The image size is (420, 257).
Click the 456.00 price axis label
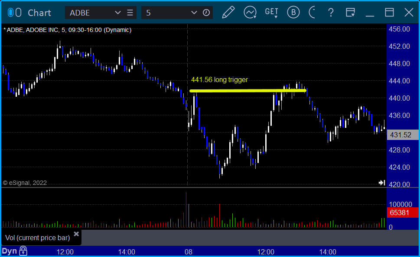[x=399, y=29]
